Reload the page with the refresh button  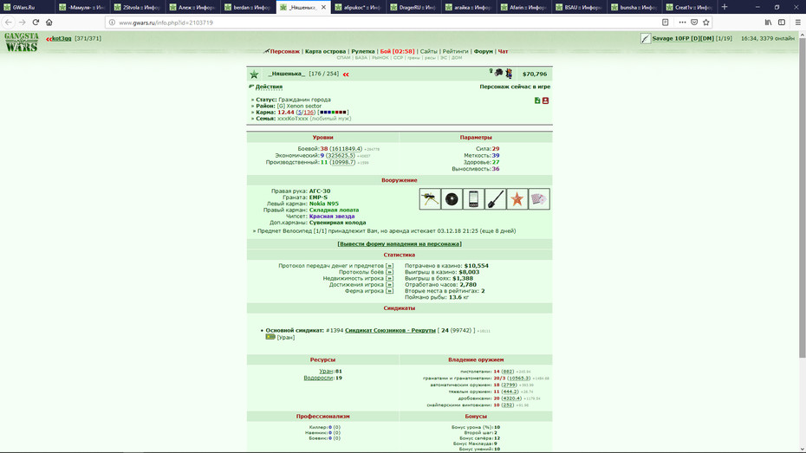point(36,22)
